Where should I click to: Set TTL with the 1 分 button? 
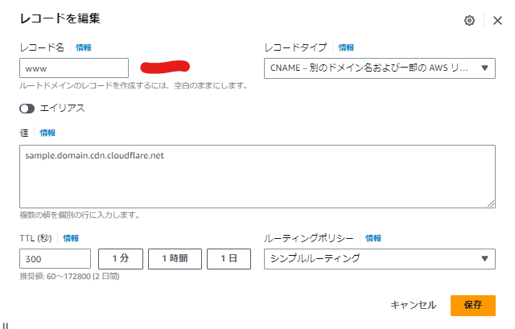click(121, 259)
